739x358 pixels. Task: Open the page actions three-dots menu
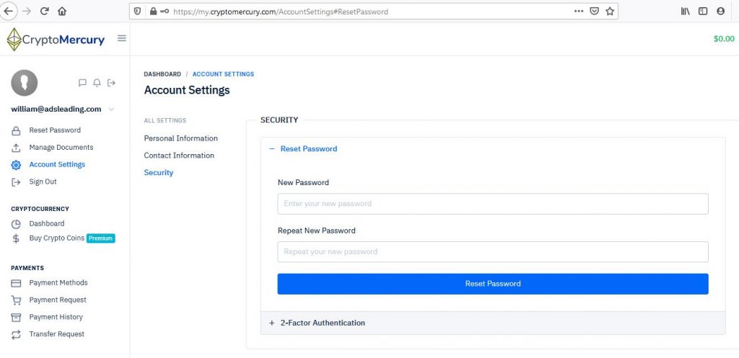tap(579, 12)
